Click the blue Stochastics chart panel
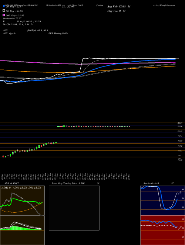This screenshot has height=245, width=185. (x=162, y=200)
